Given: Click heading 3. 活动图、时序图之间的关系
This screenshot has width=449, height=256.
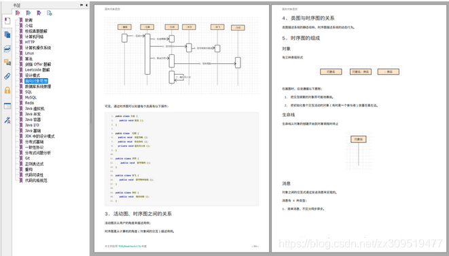Looking at the screenshot, I should [139, 214].
